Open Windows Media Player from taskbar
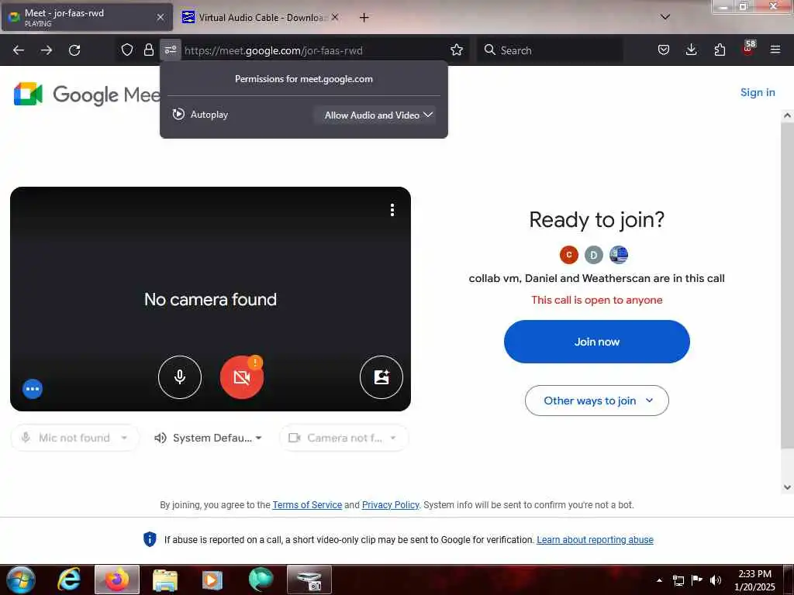Viewport: 794px width, 595px height. (212, 580)
